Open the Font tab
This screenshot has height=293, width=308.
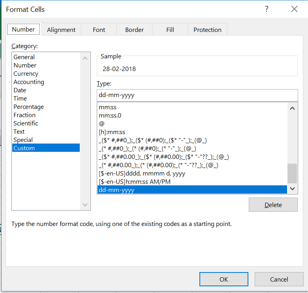click(x=99, y=30)
